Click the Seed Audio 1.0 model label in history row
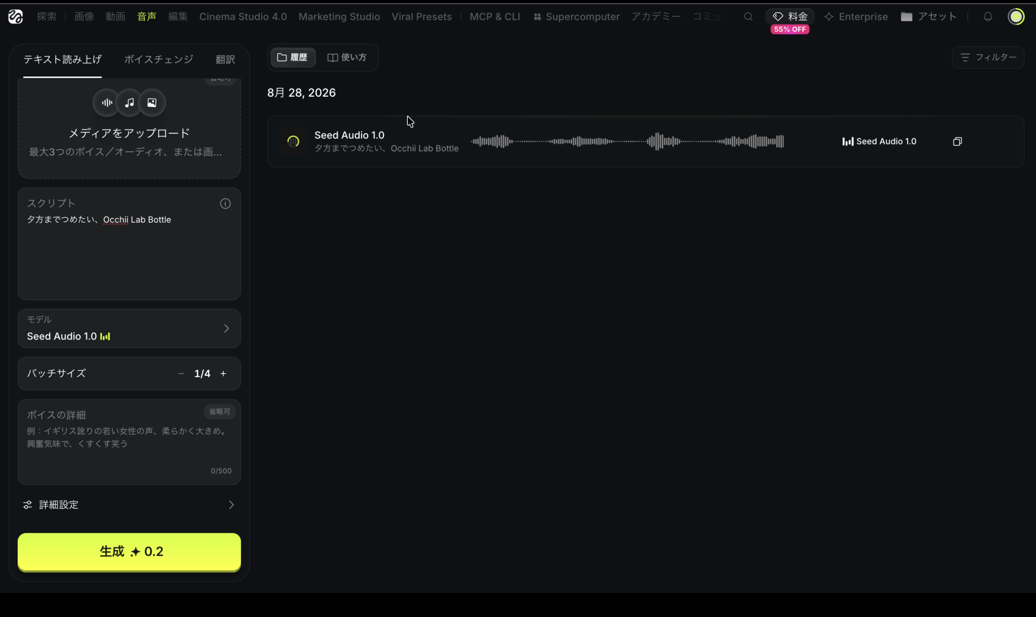This screenshot has width=1036, height=617. (x=879, y=141)
